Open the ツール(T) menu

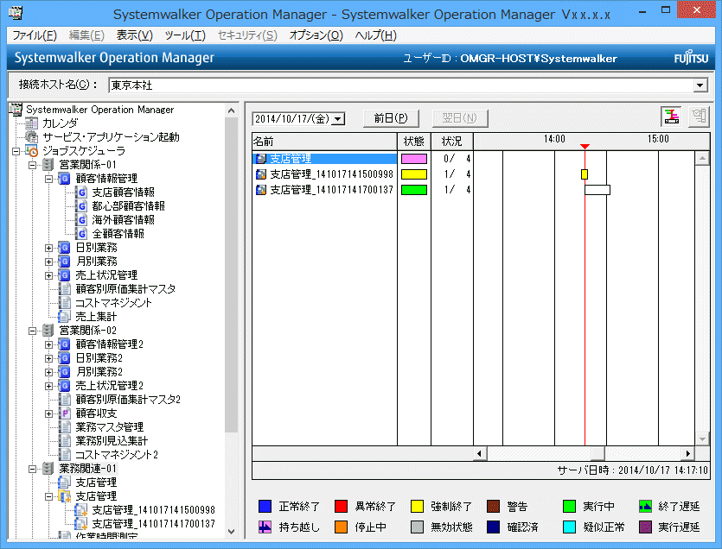pos(185,35)
